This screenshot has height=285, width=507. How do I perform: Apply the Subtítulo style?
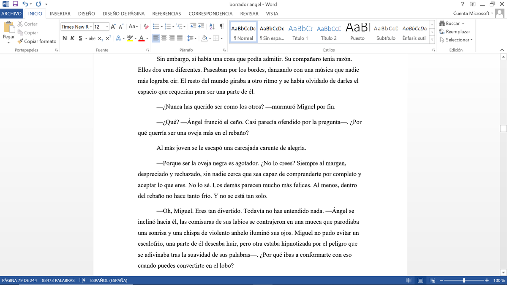(386, 32)
